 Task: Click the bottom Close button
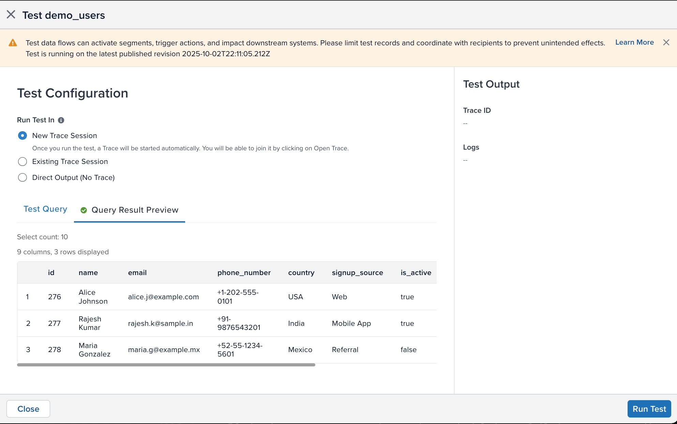28,409
